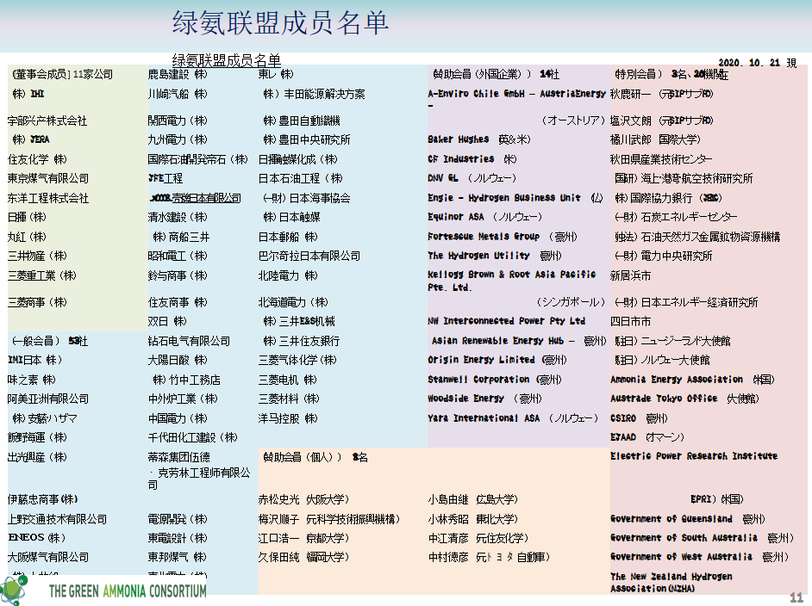The height and width of the screenshot is (606, 812).
Task: Click the entry CF Industries
Action: pos(461,159)
